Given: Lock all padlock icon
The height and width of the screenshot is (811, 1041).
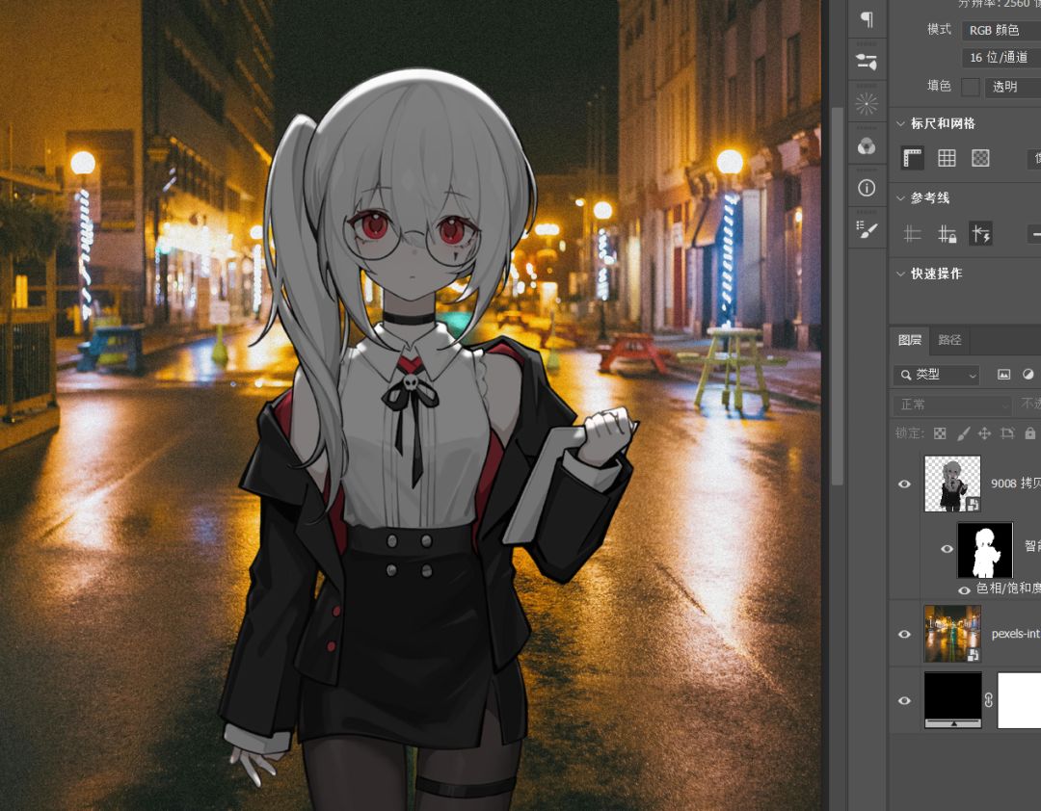Looking at the screenshot, I should tap(1029, 433).
